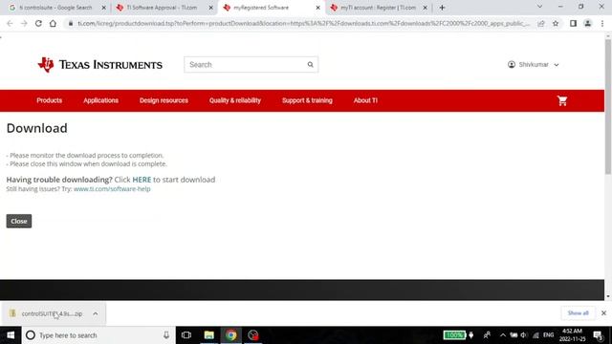Open the clock and date panel
This screenshot has height=344, width=612.
tap(572, 335)
